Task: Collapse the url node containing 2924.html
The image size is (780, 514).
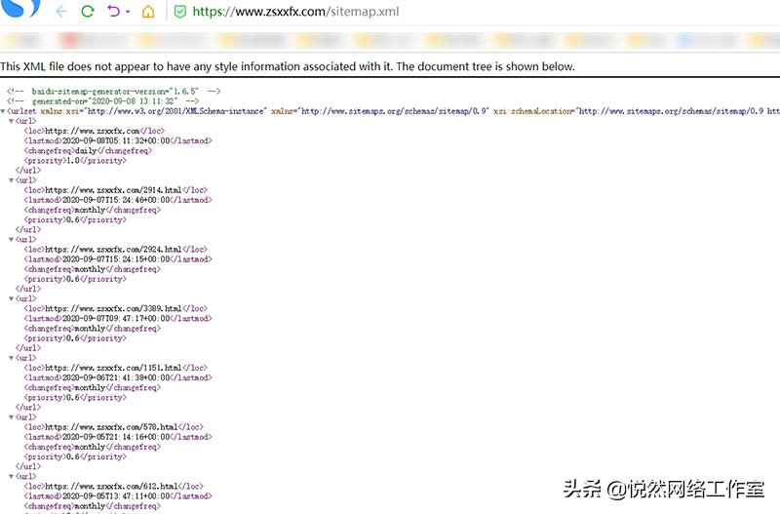Action: (12, 240)
